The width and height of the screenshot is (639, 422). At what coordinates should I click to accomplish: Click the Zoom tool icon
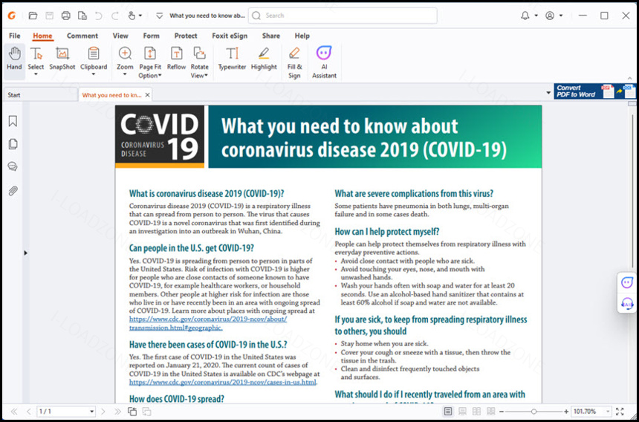[125, 53]
